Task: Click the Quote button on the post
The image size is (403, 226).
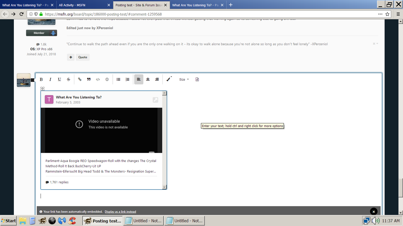Action: click(x=83, y=57)
